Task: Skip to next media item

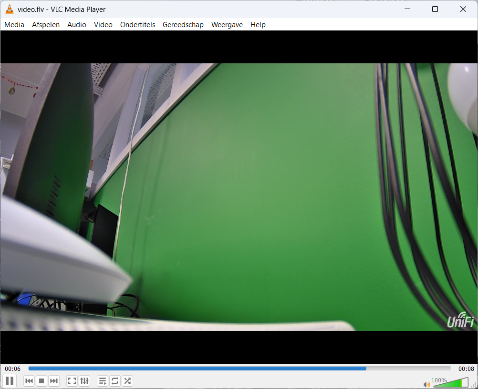Action: click(x=54, y=381)
